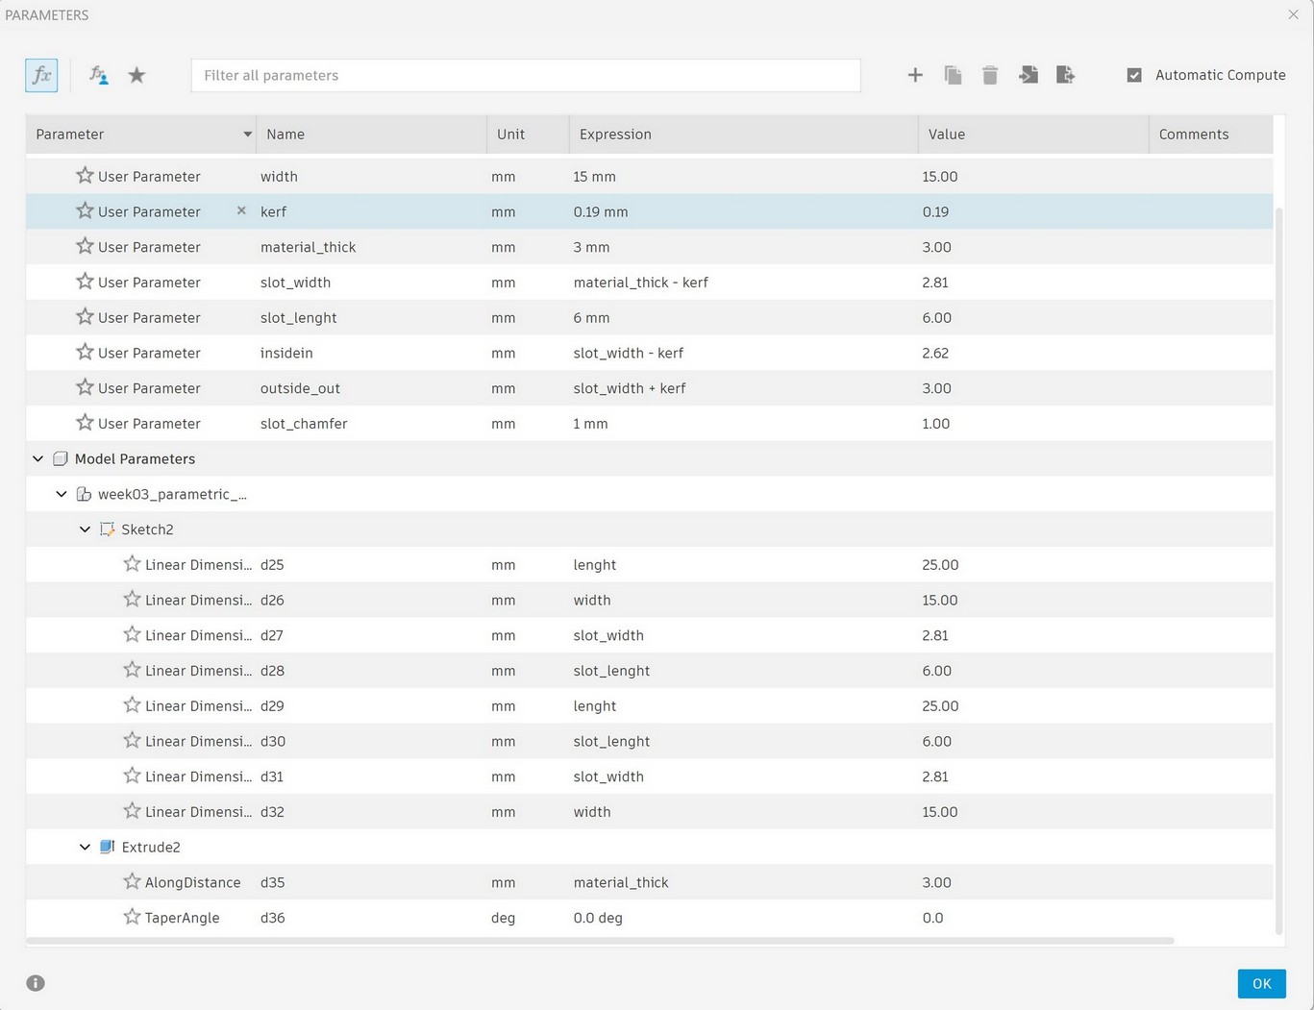1314x1010 pixels.
Task: Edit the '0.0 deg' TaperAngle expression
Action: click(x=598, y=918)
